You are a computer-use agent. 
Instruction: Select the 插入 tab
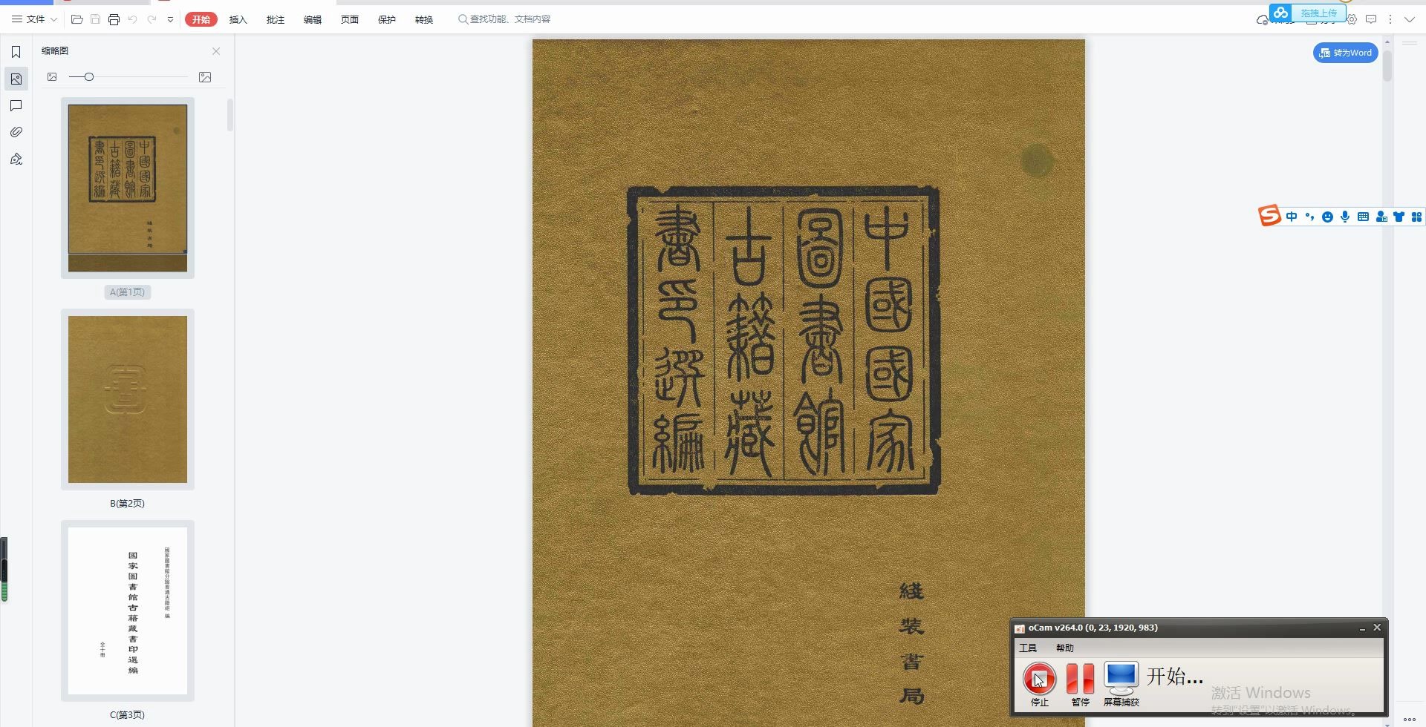238,19
